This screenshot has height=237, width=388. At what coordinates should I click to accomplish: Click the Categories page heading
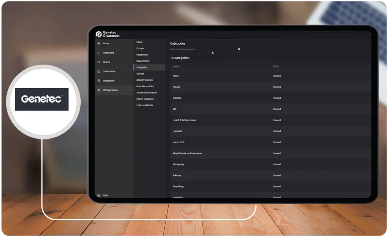tap(178, 44)
